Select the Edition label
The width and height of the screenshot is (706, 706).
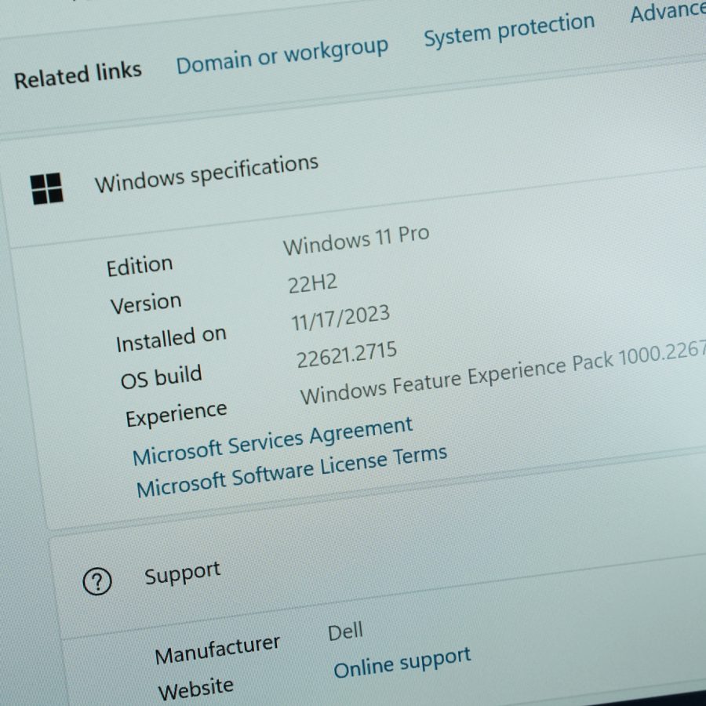tap(140, 266)
